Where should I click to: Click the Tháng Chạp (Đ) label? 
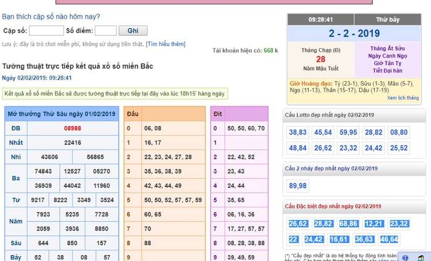click(x=321, y=50)
